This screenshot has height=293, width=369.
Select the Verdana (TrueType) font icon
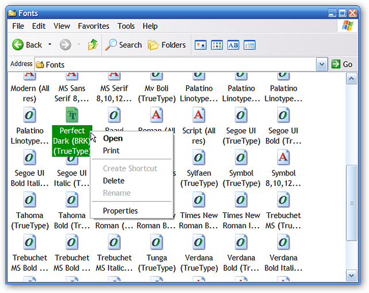pyautogui.click(x=198, y=242)
